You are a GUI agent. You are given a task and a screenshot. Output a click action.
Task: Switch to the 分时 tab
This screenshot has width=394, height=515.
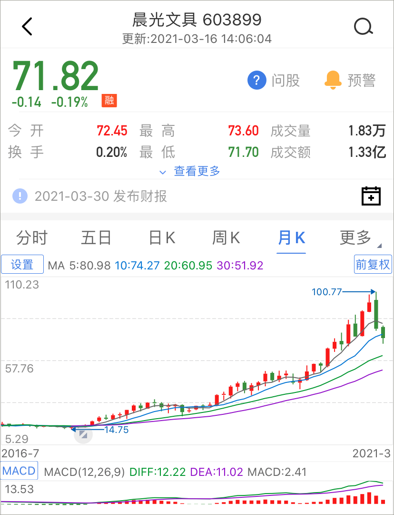[x=32, y=237]
